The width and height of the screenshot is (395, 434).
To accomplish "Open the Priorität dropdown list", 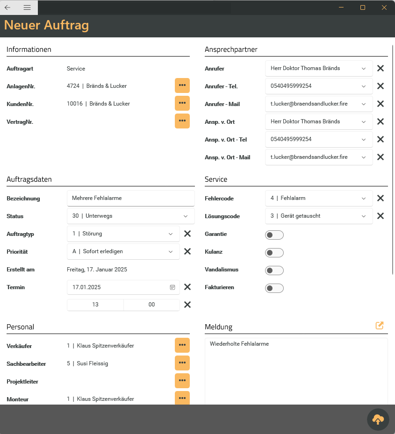I will coord(171,252).
